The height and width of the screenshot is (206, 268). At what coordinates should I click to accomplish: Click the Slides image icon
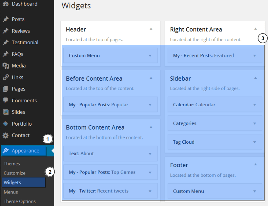[x=6, y=112]
